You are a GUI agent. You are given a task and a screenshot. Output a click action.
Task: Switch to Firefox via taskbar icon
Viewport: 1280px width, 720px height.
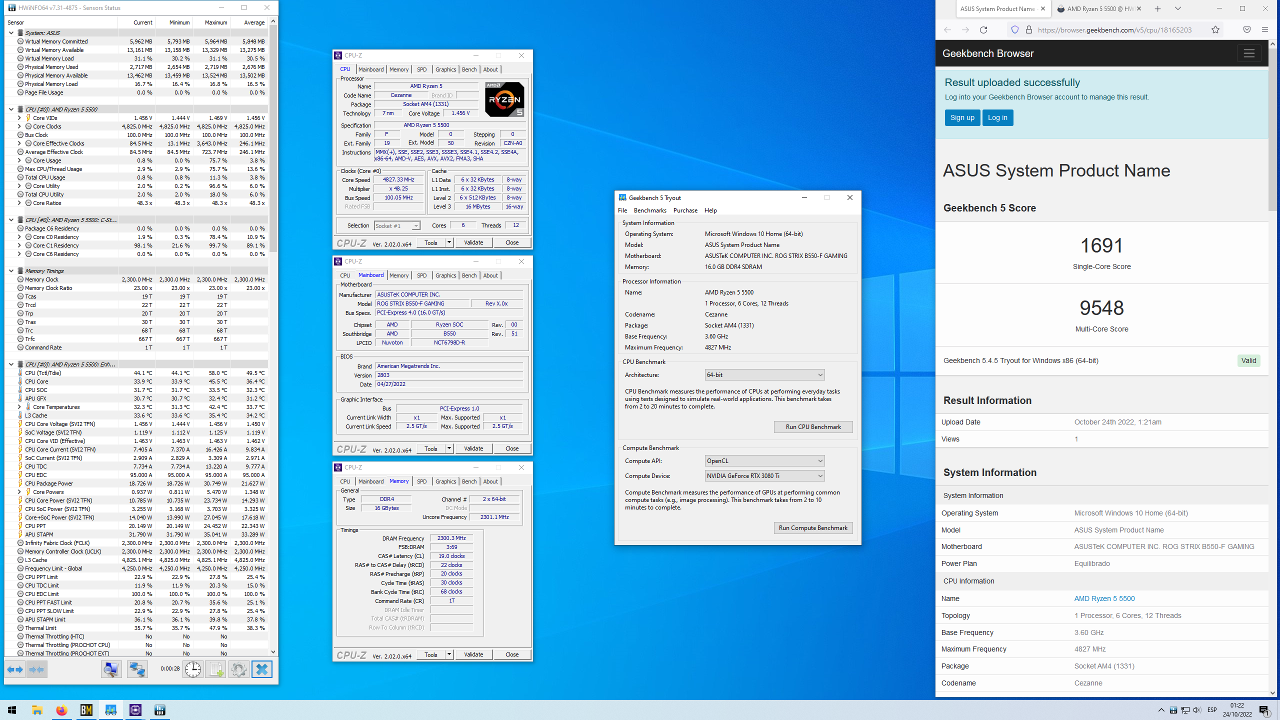click(x=61, y=710)
